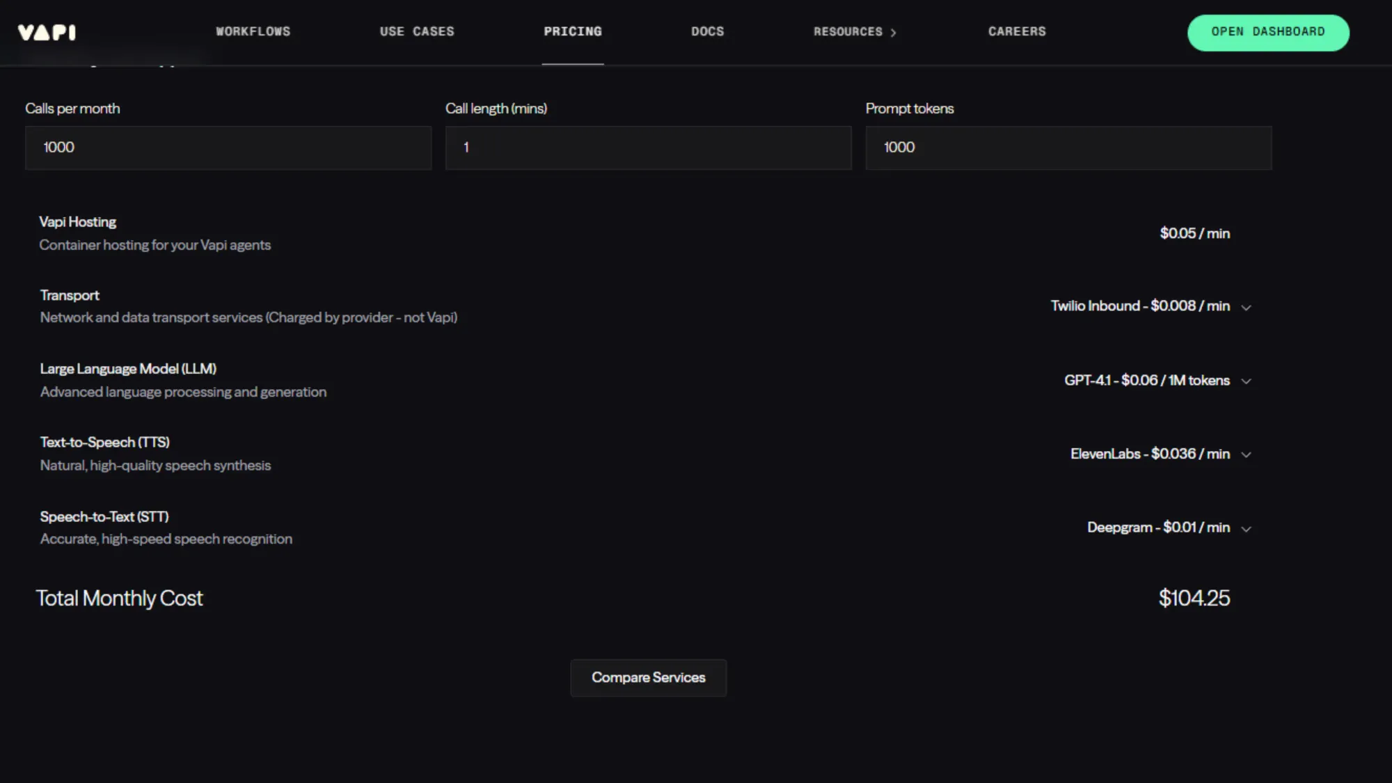This screenshot has width=1392, height=783.
Task: Visit the Careers page
Action: pyautogui.click(x=1017, y=31)
